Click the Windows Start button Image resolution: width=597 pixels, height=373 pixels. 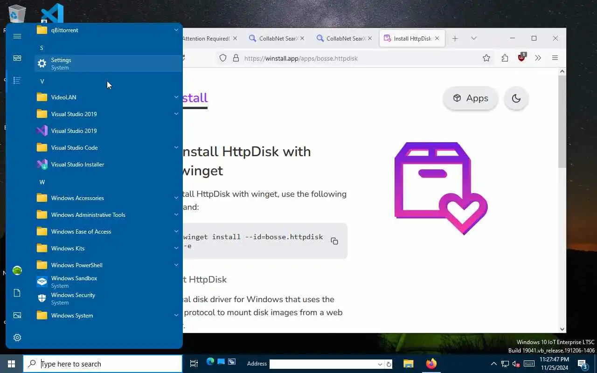click(11, 364)
